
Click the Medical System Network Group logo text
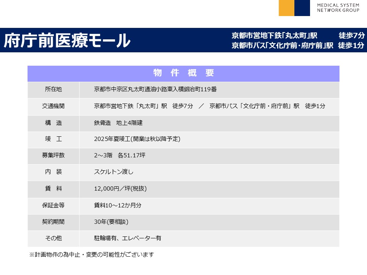tap(338, 8)
